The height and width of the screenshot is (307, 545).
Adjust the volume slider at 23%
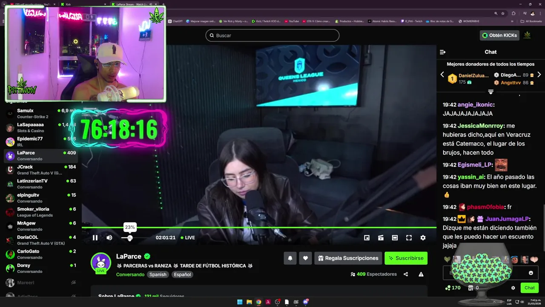(130, 237)
